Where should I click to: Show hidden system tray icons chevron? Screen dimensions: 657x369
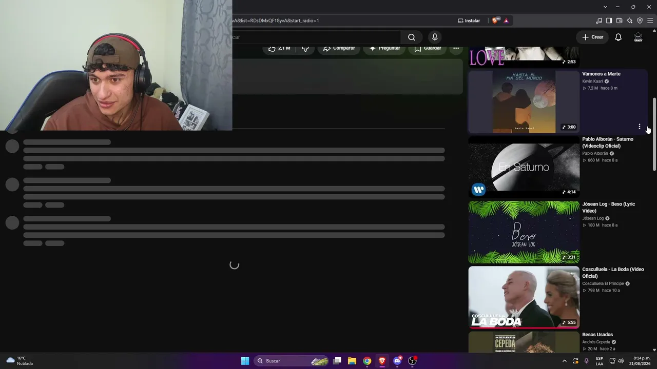(565, 361)
